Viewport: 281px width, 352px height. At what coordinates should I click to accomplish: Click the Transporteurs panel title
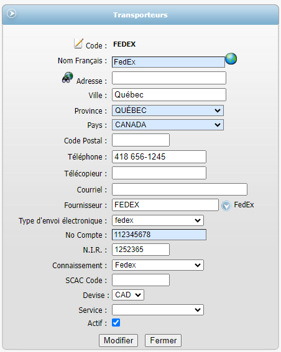coord(140,15)
